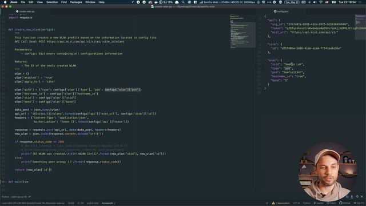Click the Wi-Fi icon in menu bar

[321, 2]
